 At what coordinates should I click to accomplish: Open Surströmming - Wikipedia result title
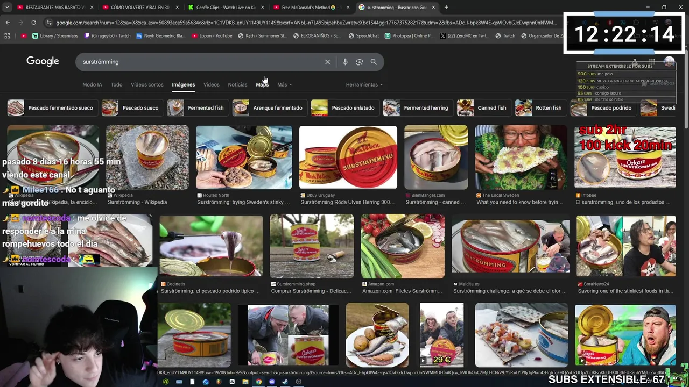click(137, 202)
